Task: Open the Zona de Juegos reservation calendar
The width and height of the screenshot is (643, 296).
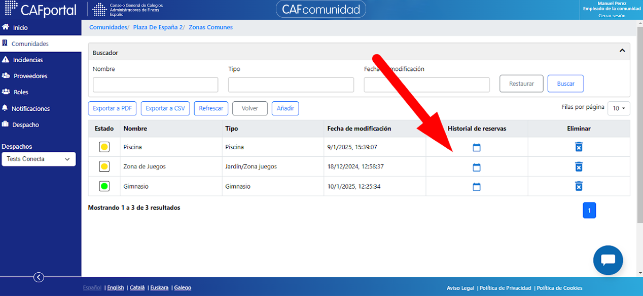Action: click(x=476, y=167)
